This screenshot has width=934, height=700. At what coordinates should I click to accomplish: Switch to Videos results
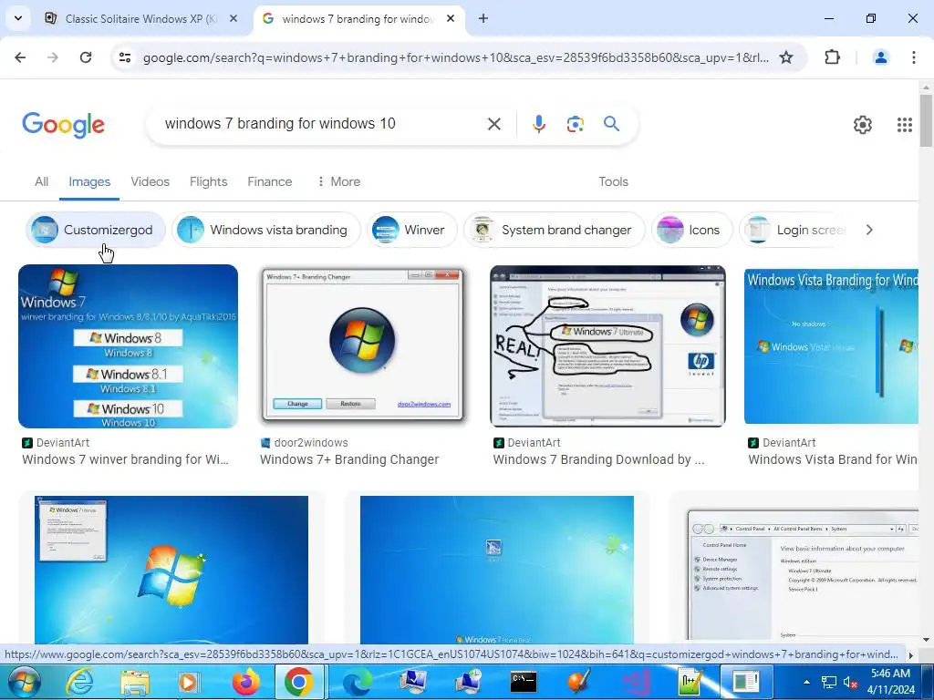150,181
